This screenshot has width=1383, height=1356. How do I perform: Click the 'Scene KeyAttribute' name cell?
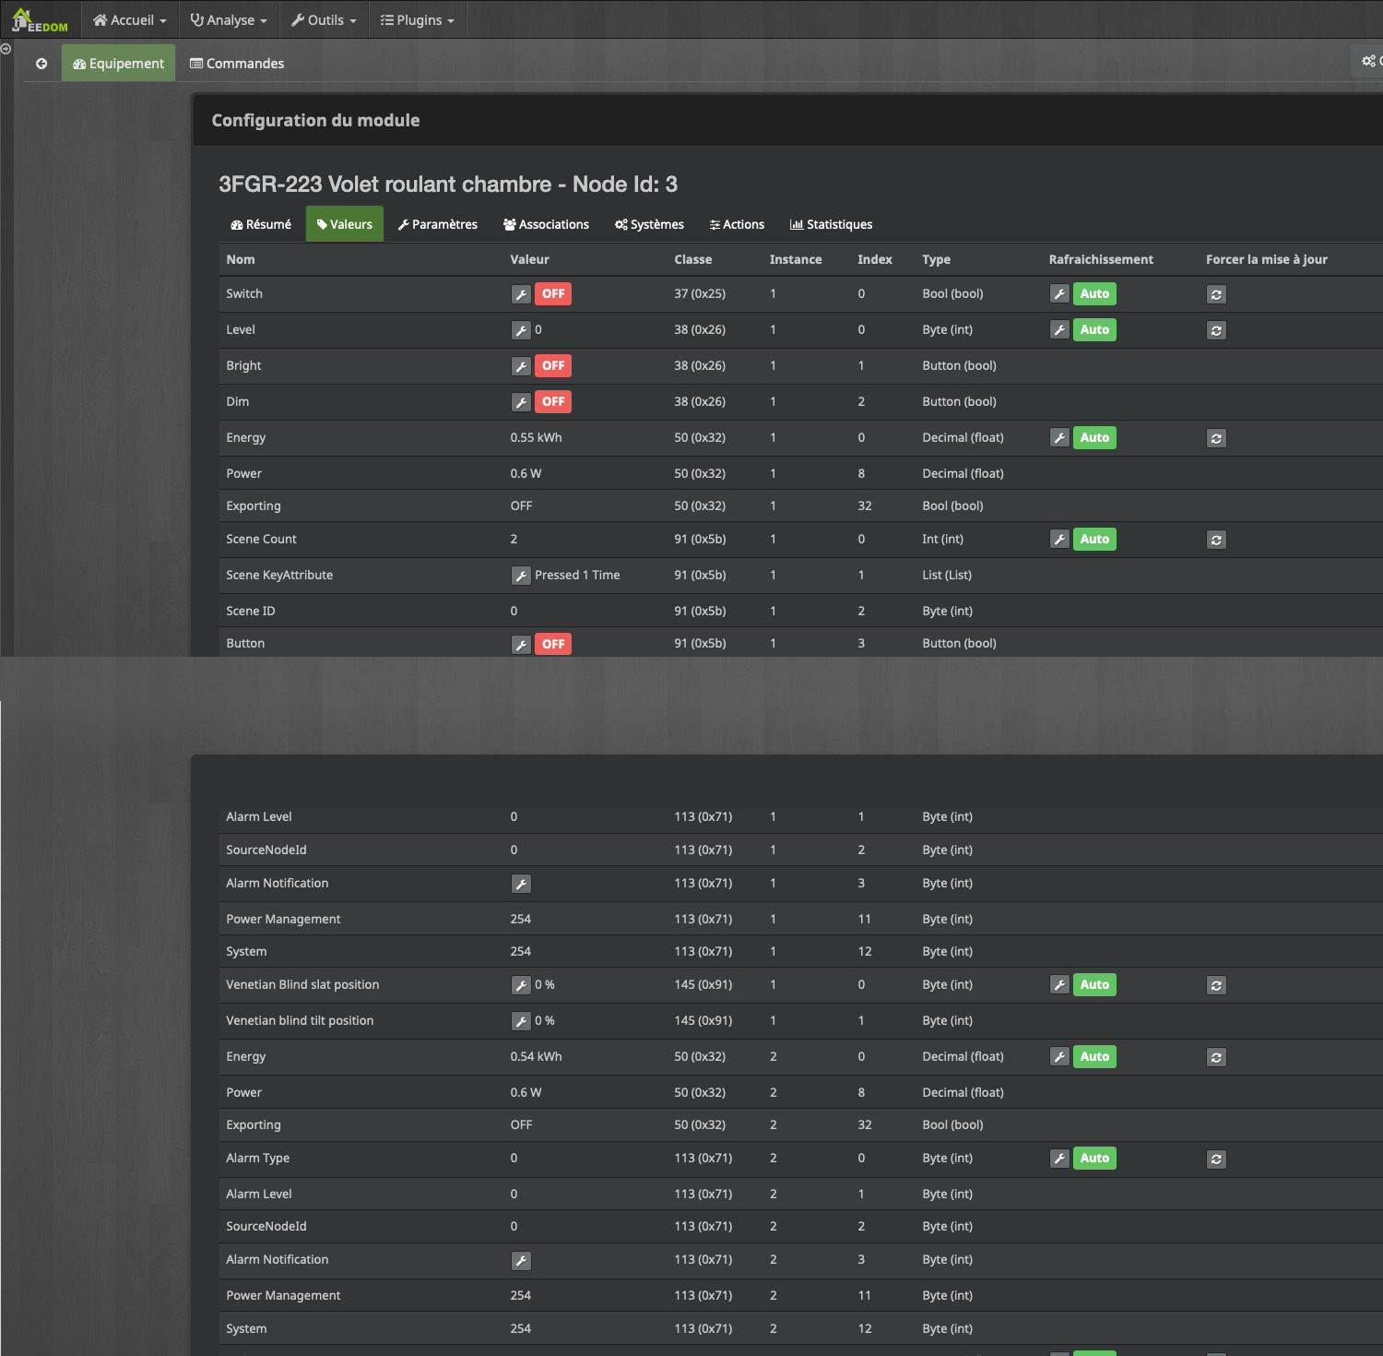click(x=279, y=576)
